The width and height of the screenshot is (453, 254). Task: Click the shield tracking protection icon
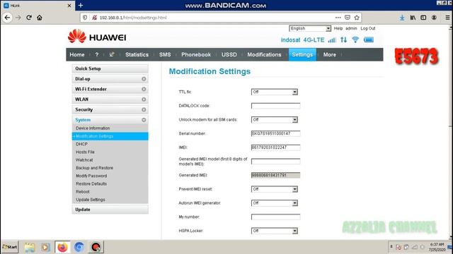tap(85, 18)
